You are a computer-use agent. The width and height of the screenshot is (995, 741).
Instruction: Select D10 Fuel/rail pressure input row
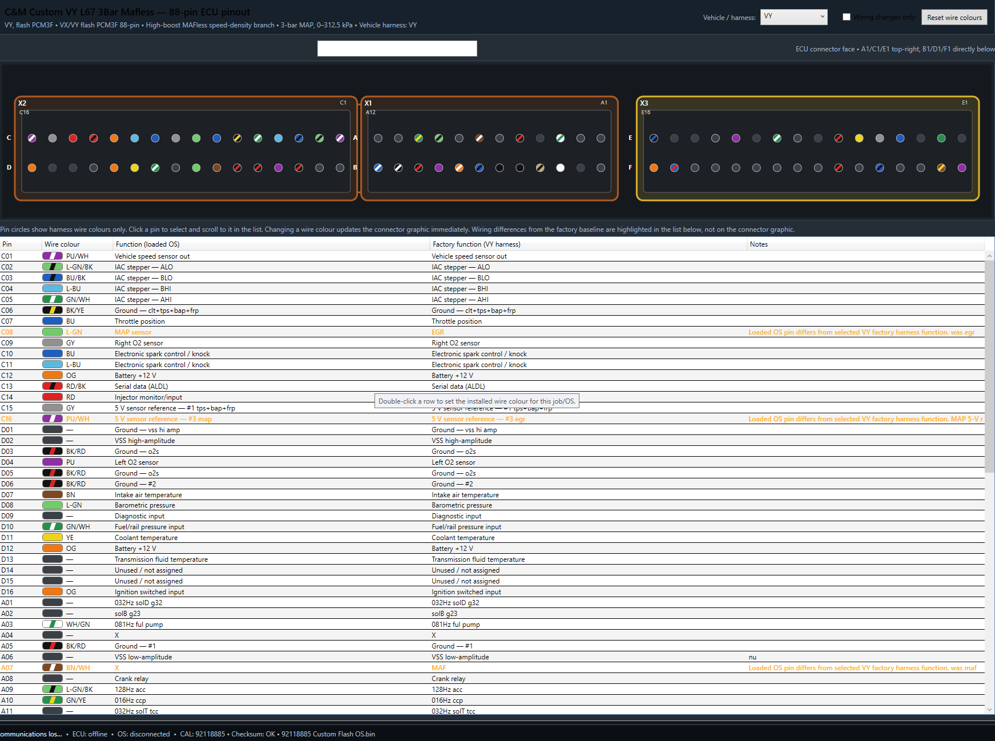[492, 527]
